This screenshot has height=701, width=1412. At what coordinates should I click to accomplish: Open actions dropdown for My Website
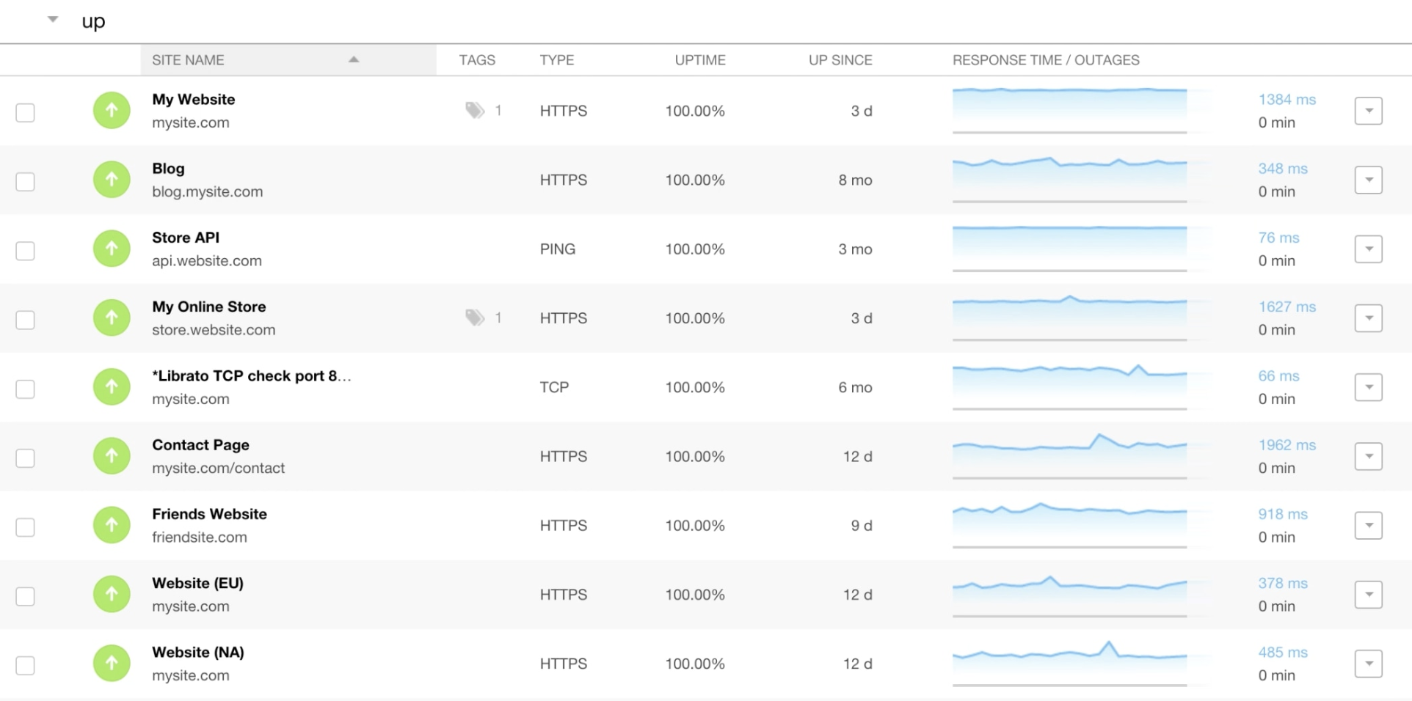point(1369,111)
